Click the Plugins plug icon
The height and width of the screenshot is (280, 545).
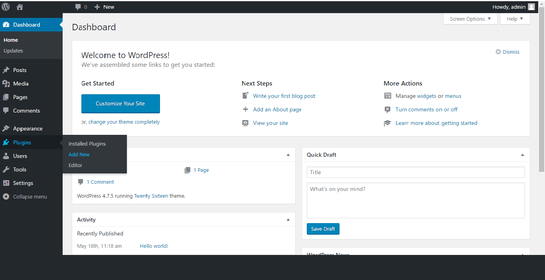coord(6,142)
